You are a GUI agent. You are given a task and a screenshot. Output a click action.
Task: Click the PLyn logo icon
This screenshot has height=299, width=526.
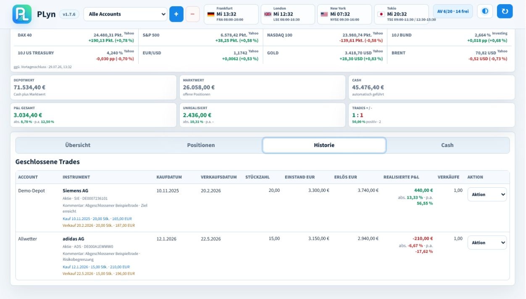coord(22,14)
